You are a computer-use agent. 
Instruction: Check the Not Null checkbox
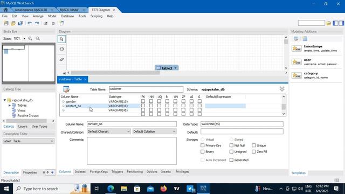click(231, 145)
